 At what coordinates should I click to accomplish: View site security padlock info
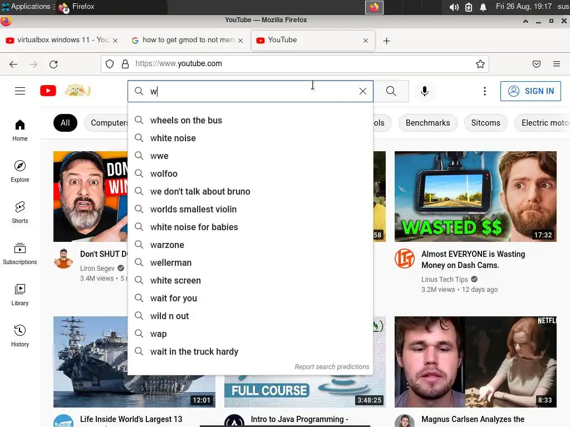coord(125,64)
